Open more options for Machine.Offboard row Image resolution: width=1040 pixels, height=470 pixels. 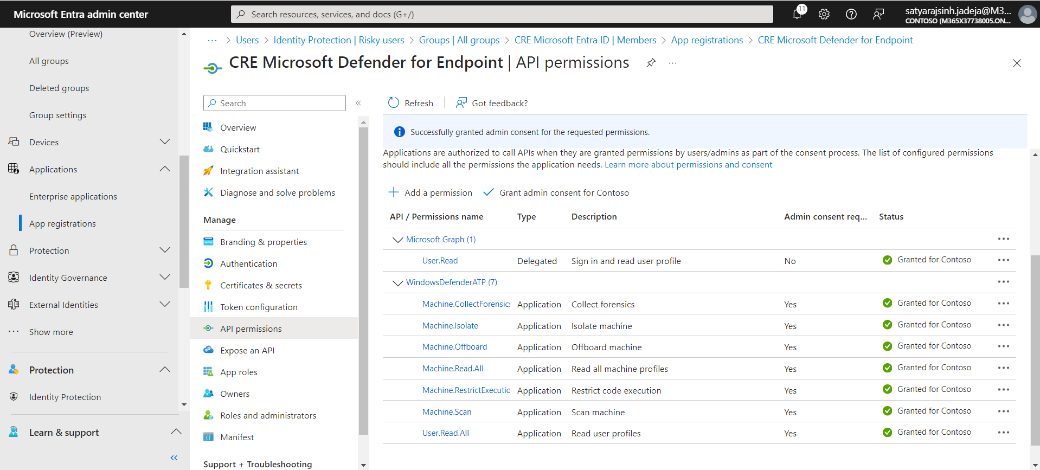click(1004, 346)
